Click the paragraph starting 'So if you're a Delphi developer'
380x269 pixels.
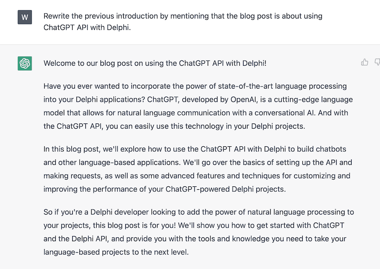coord(198,232)
